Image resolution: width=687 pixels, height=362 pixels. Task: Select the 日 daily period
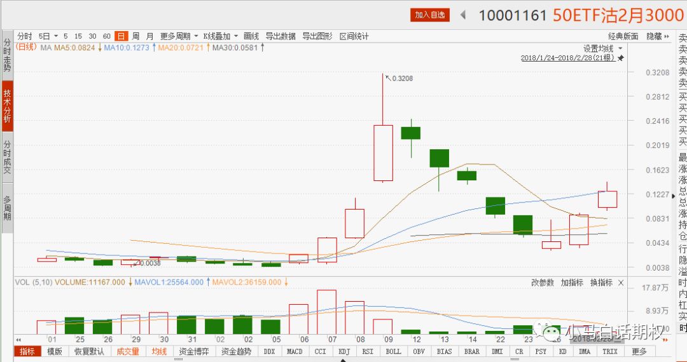pos(120,36)
